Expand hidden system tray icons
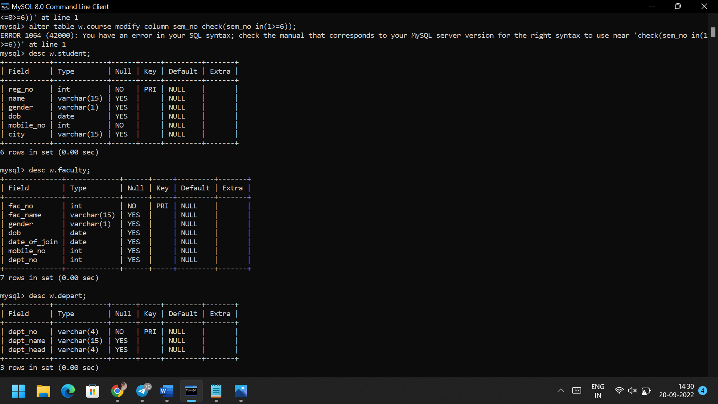The image size is (718, 404). pyautogui.click(x=561, y=391)
